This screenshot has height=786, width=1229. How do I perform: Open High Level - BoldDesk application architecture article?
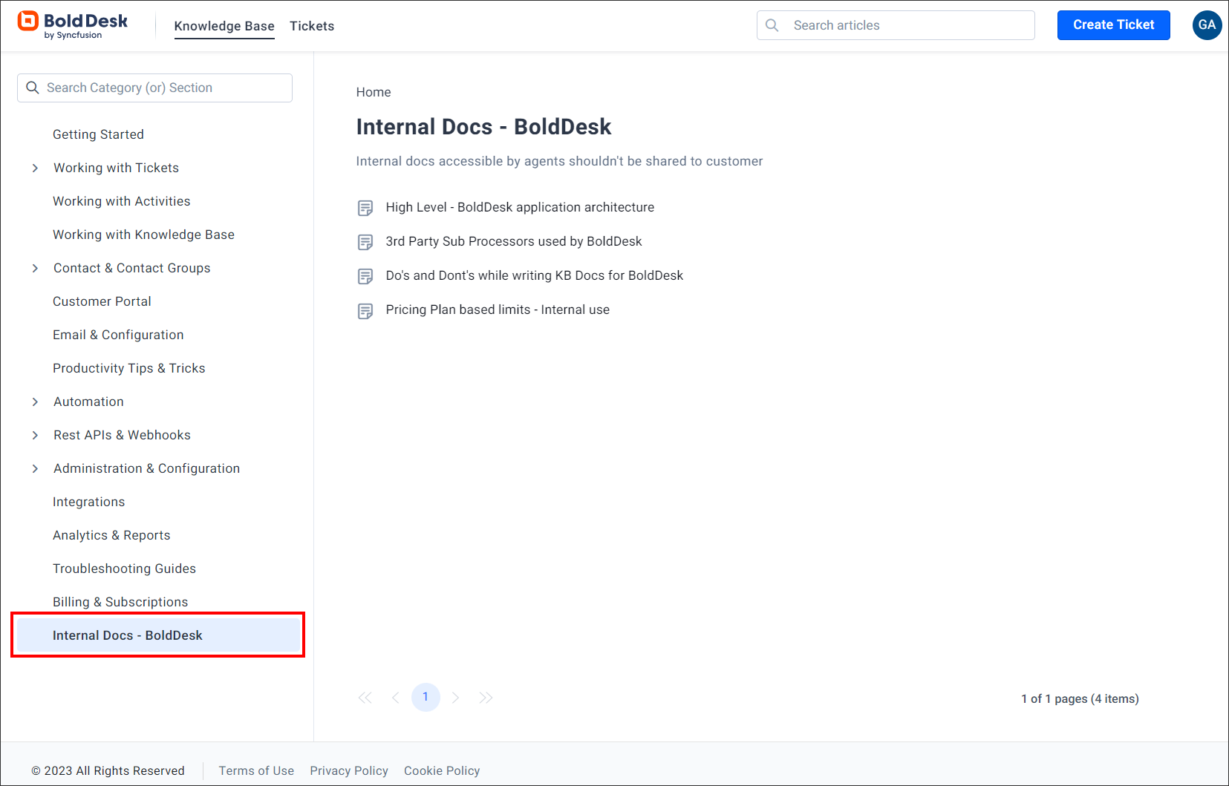pos(520,207)
